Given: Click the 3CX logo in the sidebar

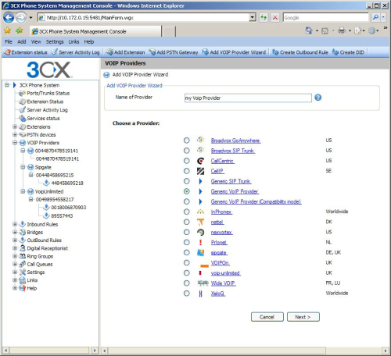Looking at the screenshot, I should [48, 69].
